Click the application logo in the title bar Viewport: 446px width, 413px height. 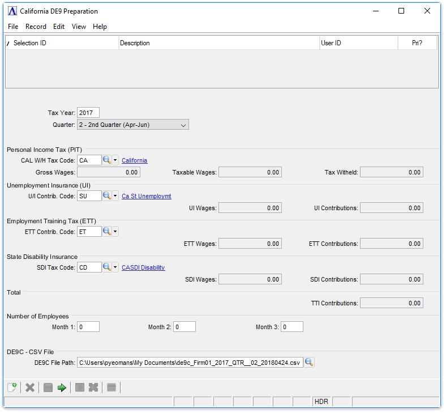pyautogui.click(x=12, y=11)
